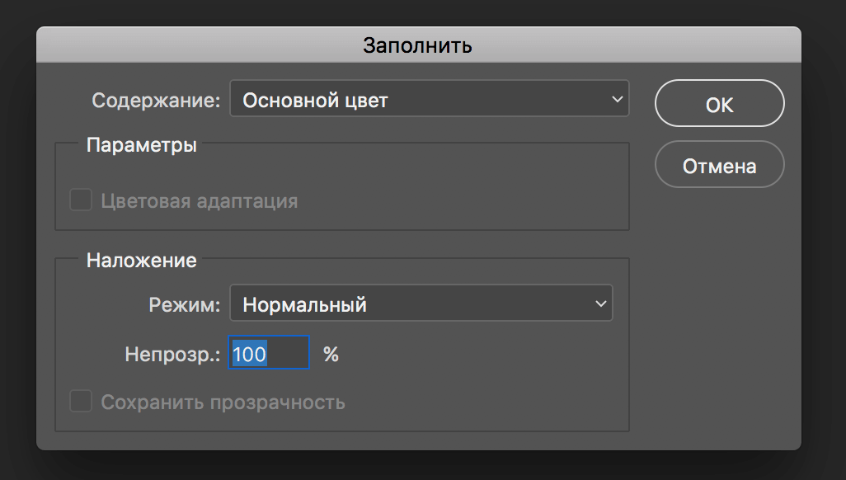Click the percent sign beside the opacity field

(x=331, y=354)
